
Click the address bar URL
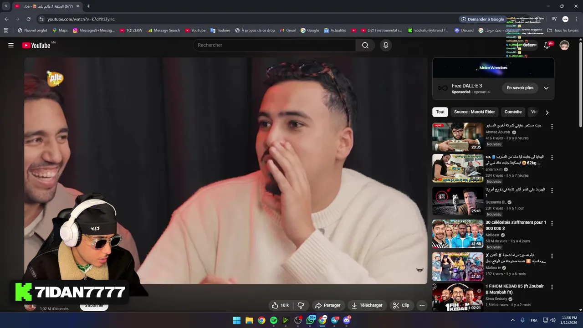81,19
